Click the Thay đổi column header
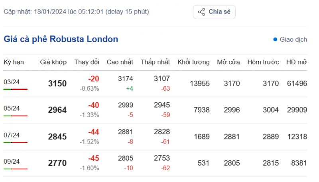The height and width of the screenshot is (182, 319). [87, 62]
